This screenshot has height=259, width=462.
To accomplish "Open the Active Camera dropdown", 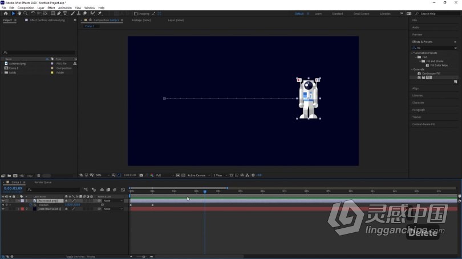I will [199, 175].
